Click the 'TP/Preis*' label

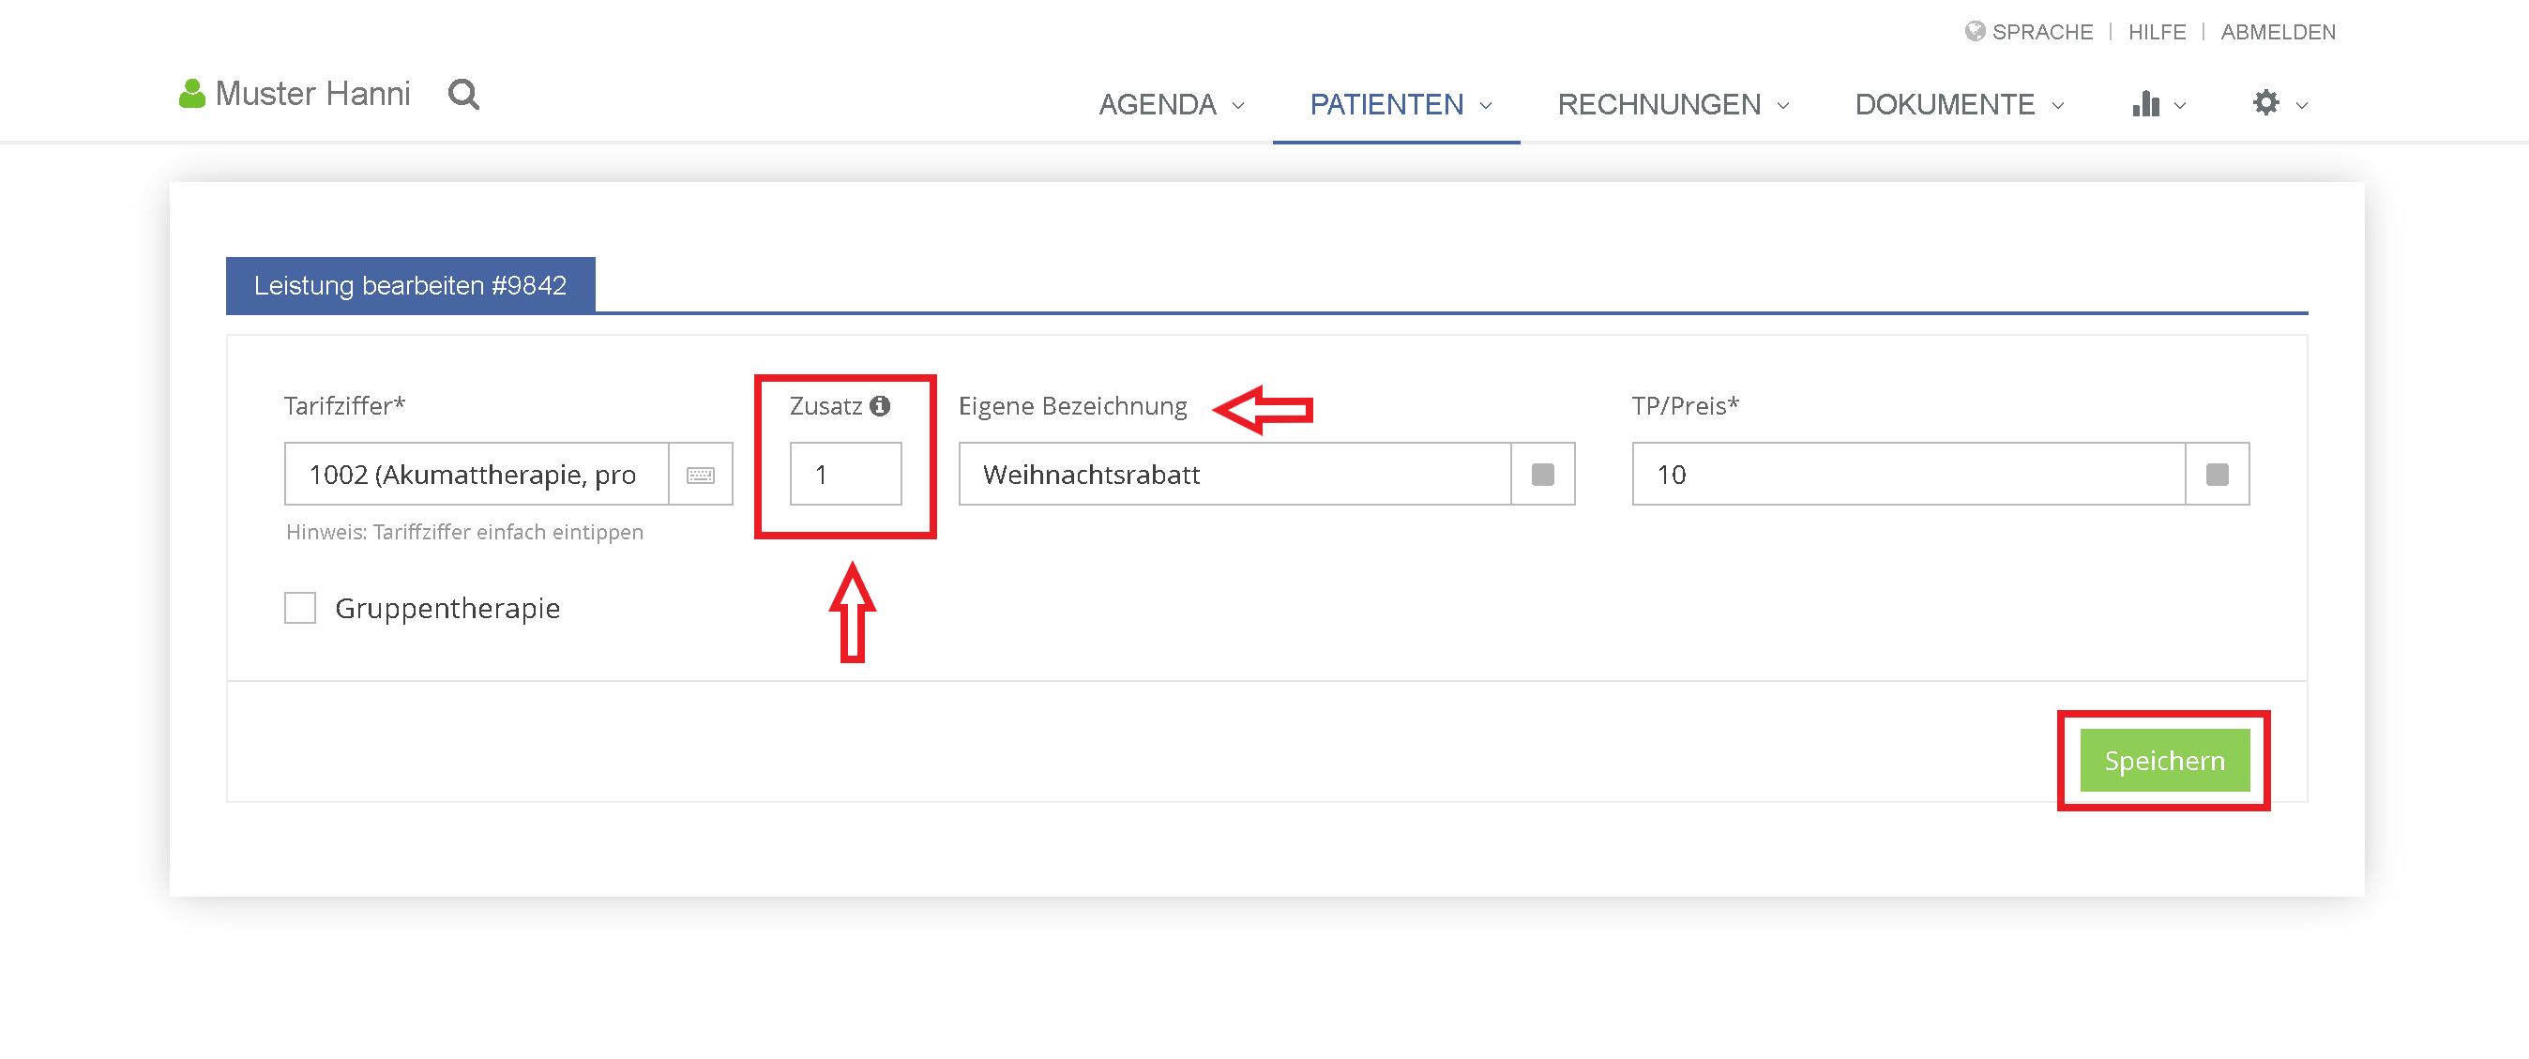pyautogui.click(x=1685, y=405)
